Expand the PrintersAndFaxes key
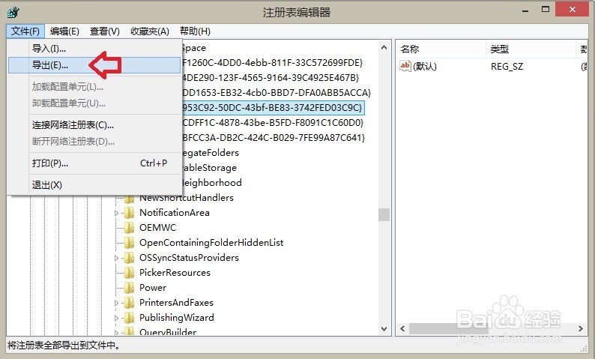Screen dimensions: 595x359 click(116, 303)
